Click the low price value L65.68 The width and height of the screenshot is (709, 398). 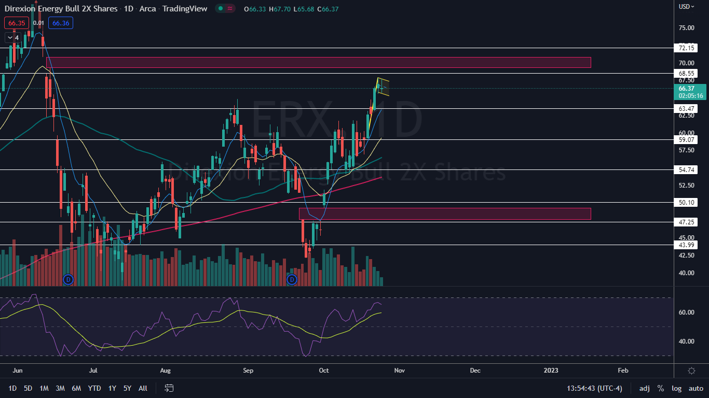point(304,9)
